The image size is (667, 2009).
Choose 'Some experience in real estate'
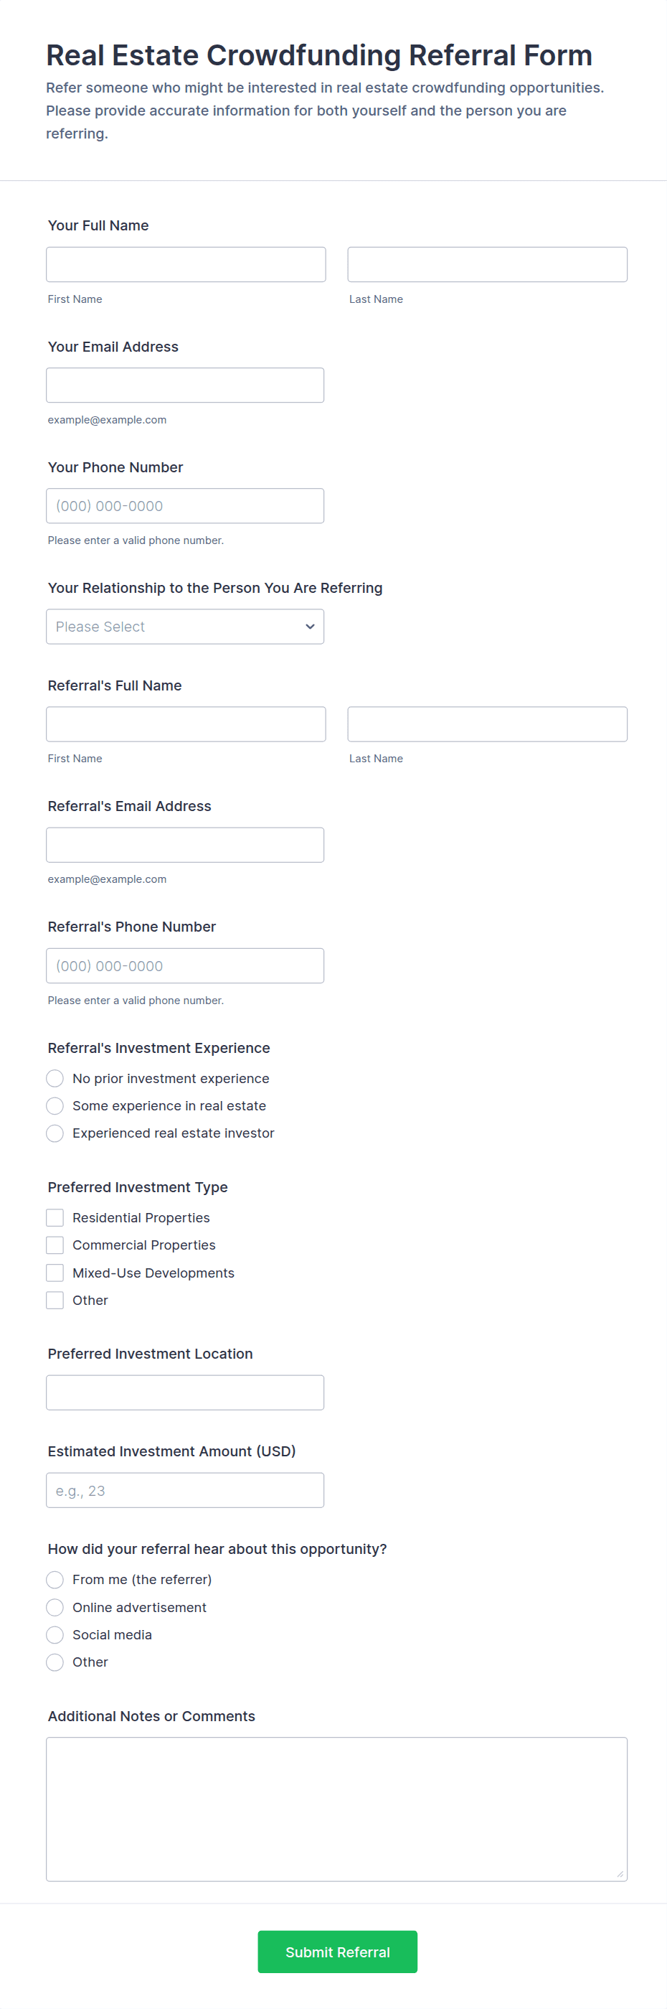(55, 1106)
